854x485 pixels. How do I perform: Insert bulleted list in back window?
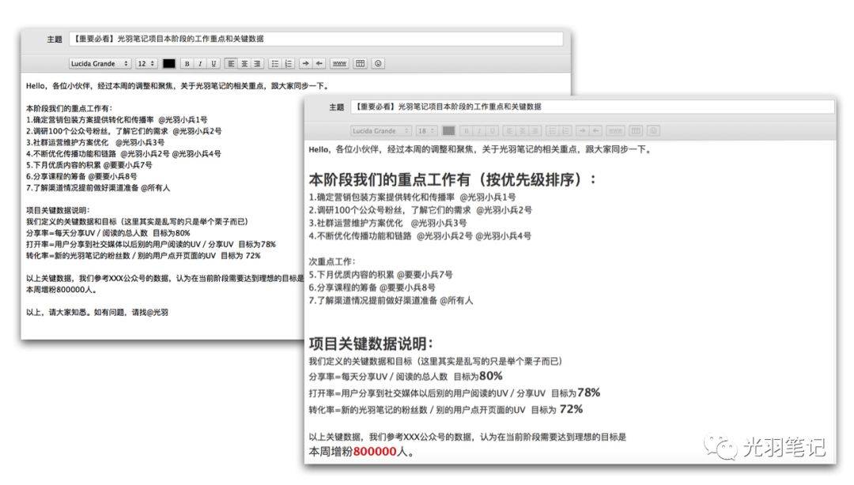click(x=275, y=63)
